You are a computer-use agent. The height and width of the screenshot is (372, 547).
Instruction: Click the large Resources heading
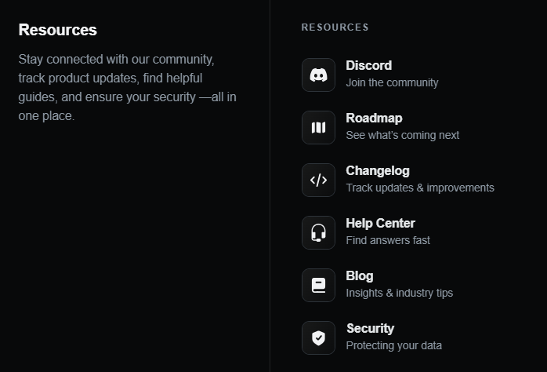coord(57,30)
